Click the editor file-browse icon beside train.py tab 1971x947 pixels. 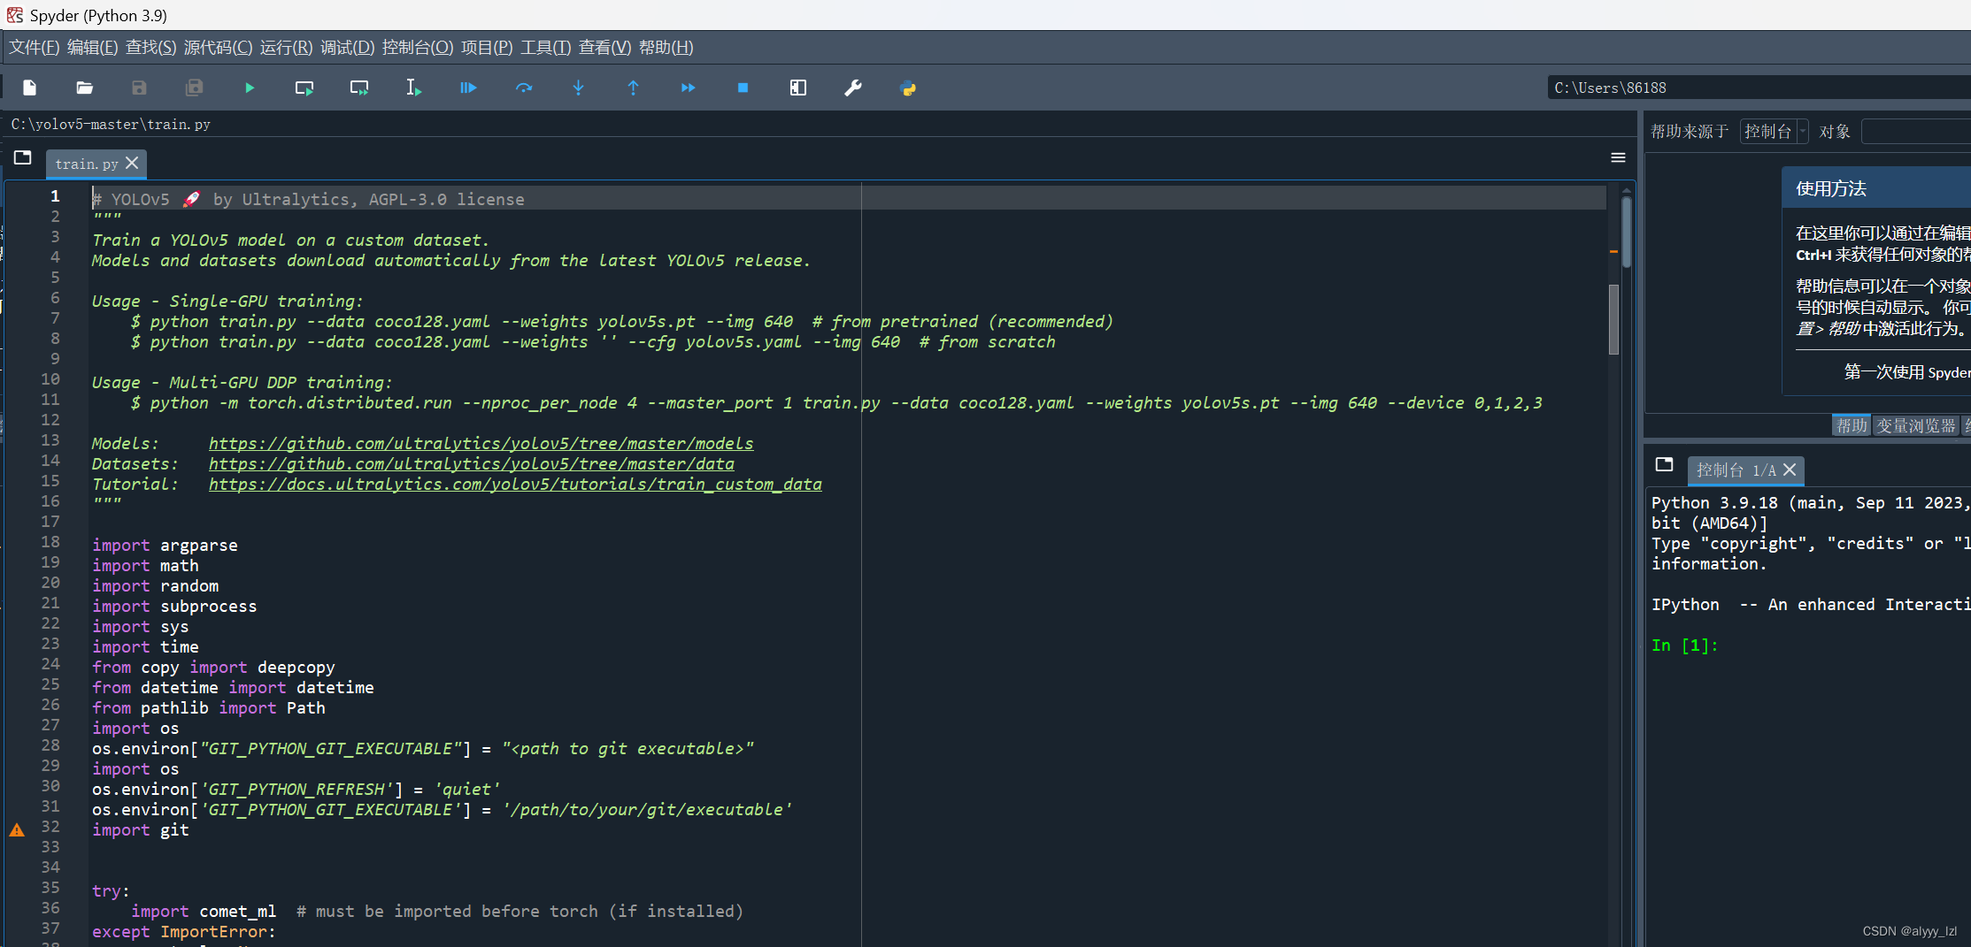click(x=23, y=158)
